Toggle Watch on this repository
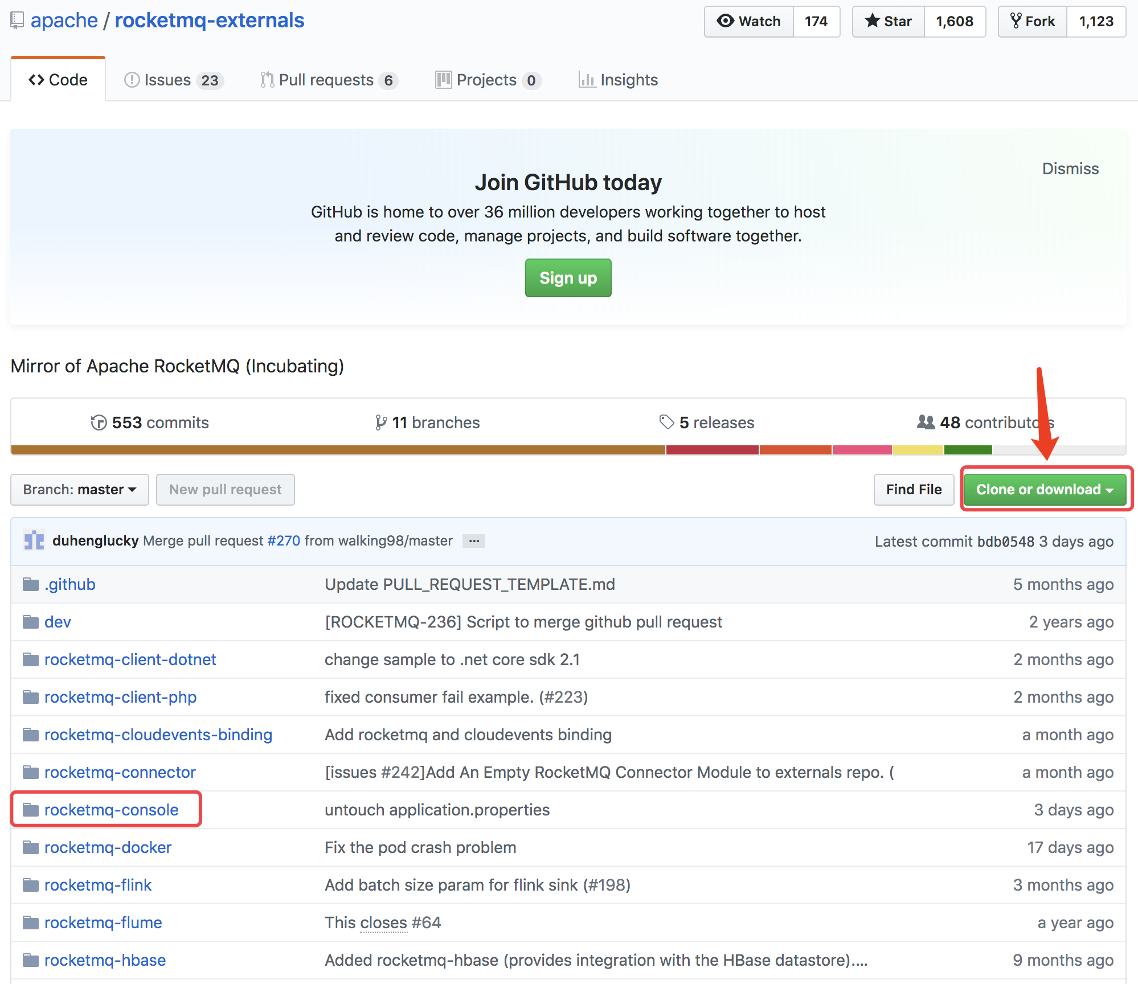 [x=748, y=21]
